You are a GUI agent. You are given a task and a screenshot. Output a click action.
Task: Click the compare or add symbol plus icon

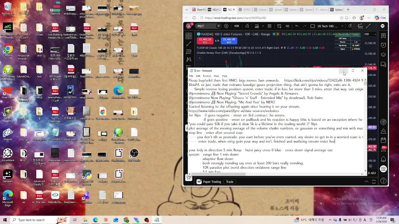point(226,26)
